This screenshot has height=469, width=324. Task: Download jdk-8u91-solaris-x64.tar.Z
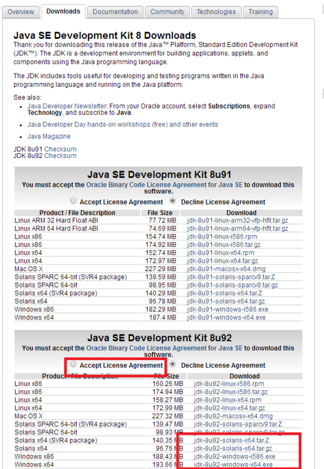[224, 293]
